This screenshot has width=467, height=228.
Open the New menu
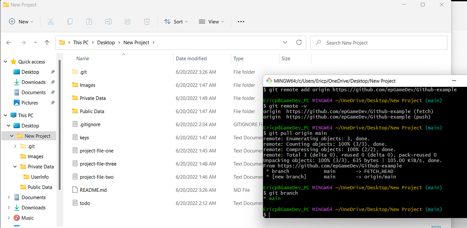click(21, 21)
